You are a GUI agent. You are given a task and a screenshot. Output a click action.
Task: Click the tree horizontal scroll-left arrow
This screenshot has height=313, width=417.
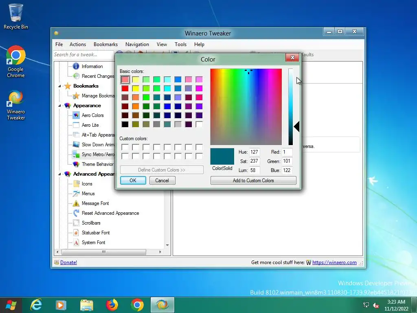point(58,252)
